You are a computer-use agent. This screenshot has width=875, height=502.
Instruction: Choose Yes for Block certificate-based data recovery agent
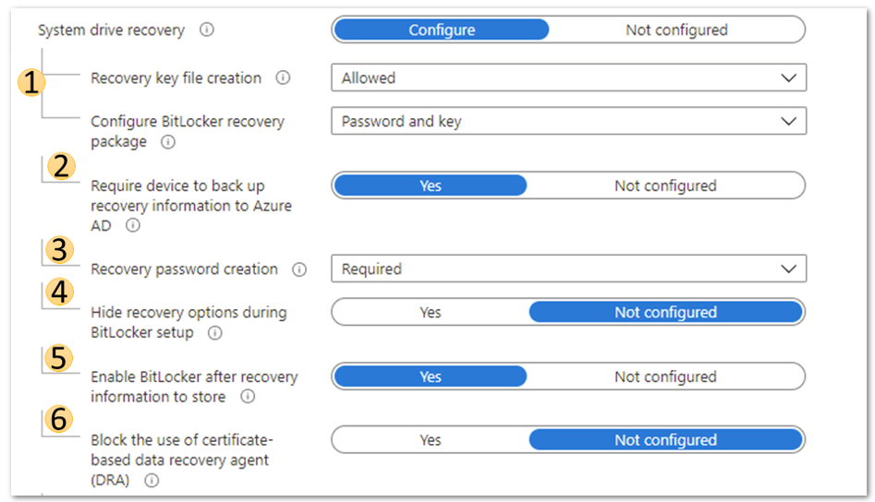click(431, 440)
